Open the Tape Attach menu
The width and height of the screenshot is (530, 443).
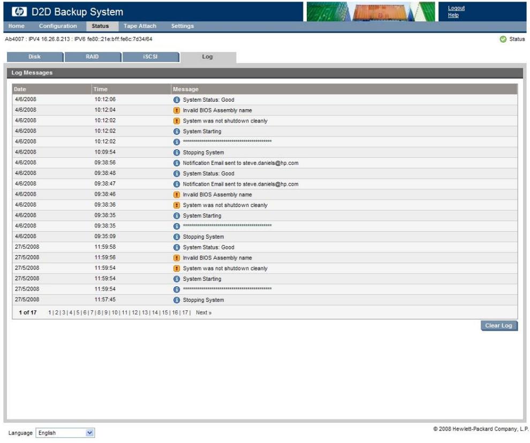coord(140,26)
